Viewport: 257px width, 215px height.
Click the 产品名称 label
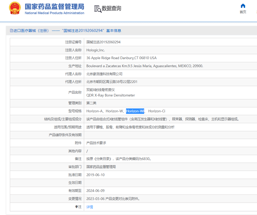[75, 93]
